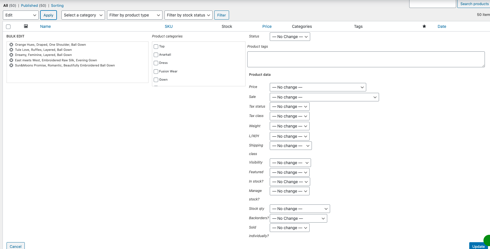Click the Tags column header

(x=358, y=26)
